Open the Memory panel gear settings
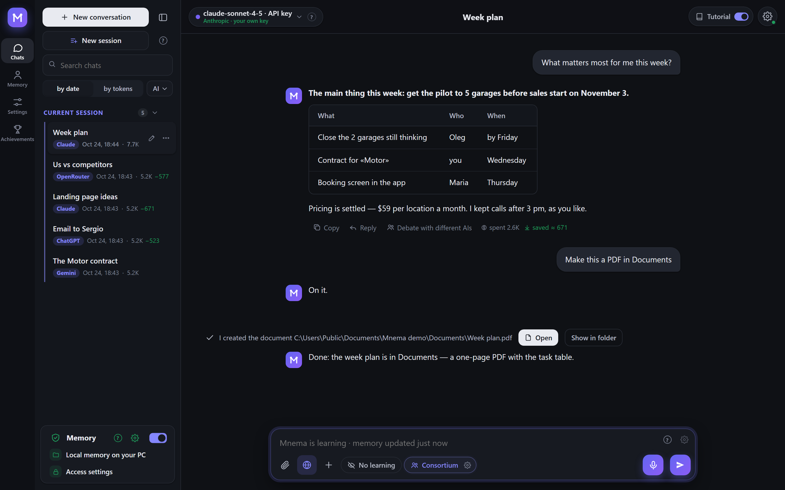Image resolution: width=785 pixels, height=490 pixels. (135, 438)
